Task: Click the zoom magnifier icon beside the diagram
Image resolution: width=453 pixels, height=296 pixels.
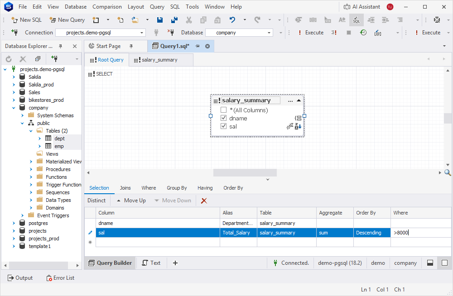Action: point(448,173)
